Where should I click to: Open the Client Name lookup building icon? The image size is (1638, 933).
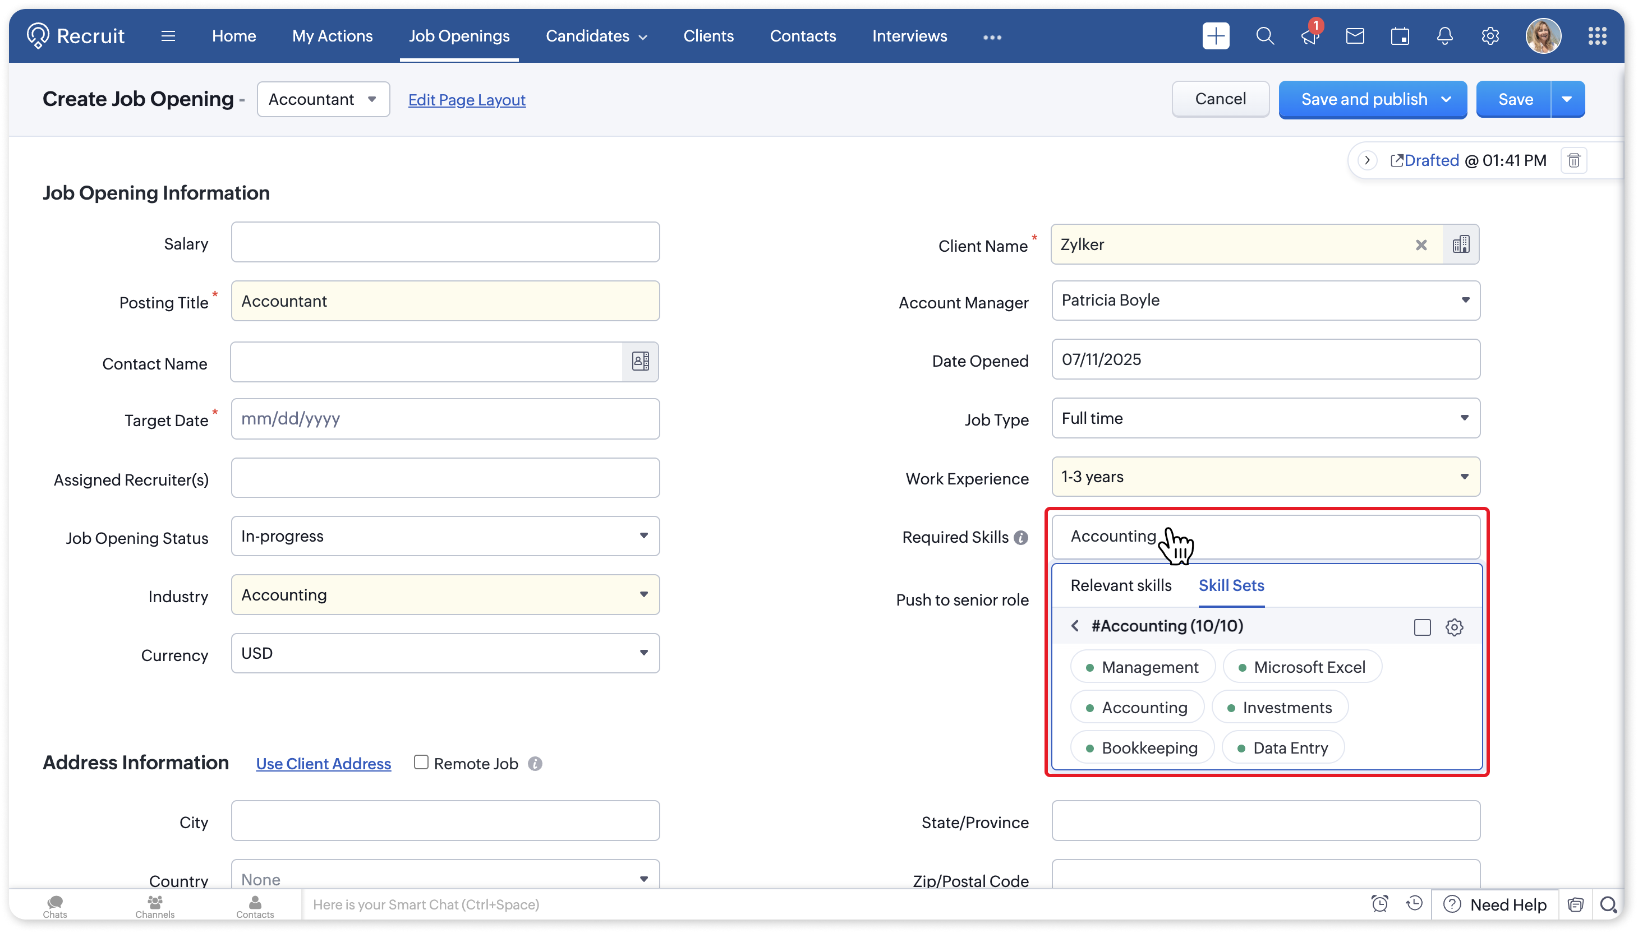1460,244
